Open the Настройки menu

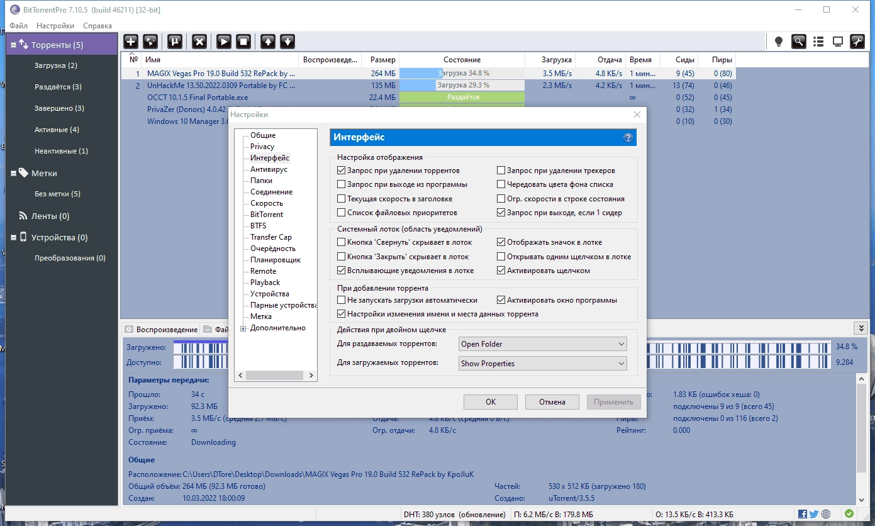[55, 26]
